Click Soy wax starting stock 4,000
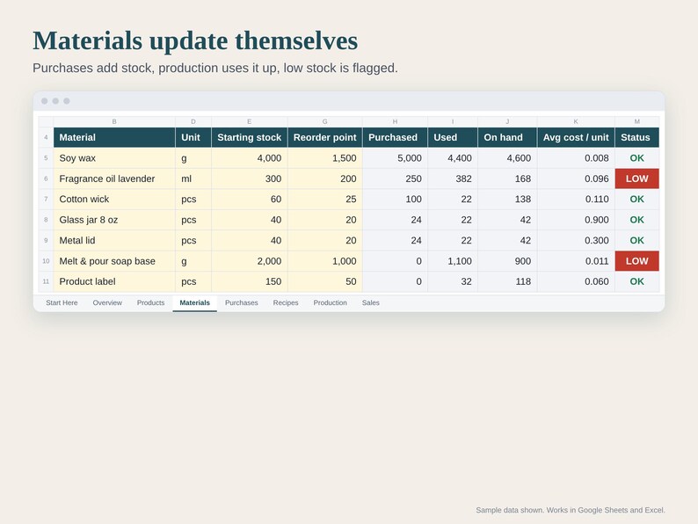Viewport: 698px width, 524px height. coord(250,158)
